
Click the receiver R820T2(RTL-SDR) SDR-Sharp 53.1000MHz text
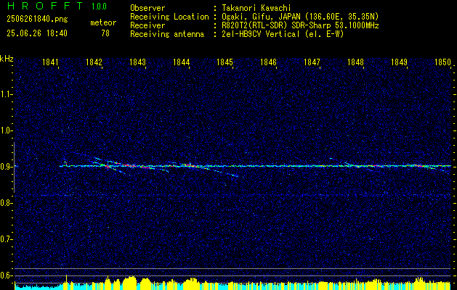tap(300, 25)
